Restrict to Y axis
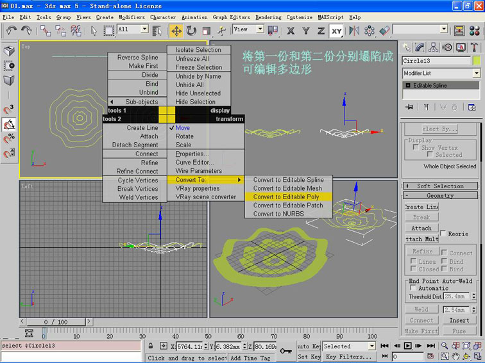This screenshot has width=485, height=363. coord(306,31)
